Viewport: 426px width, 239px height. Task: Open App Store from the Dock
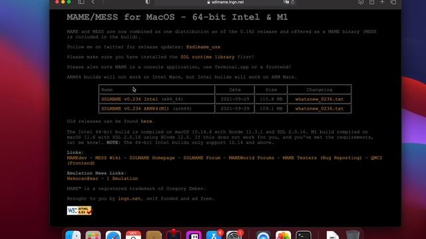pyautogui.click(x=214, y=235)
